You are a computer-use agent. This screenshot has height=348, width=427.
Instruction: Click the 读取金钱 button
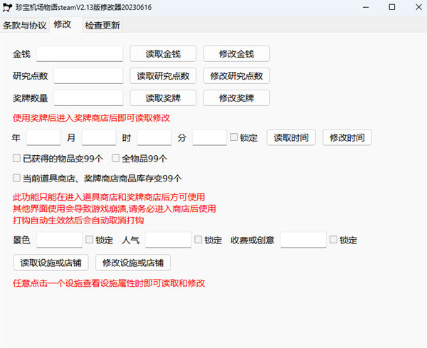point(163,53)
